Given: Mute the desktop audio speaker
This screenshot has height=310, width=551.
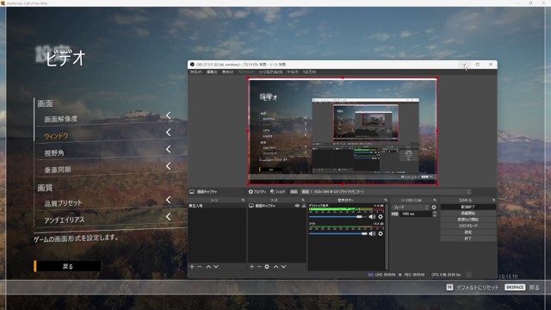Looking at the screenshot, I should coord(372,217).
